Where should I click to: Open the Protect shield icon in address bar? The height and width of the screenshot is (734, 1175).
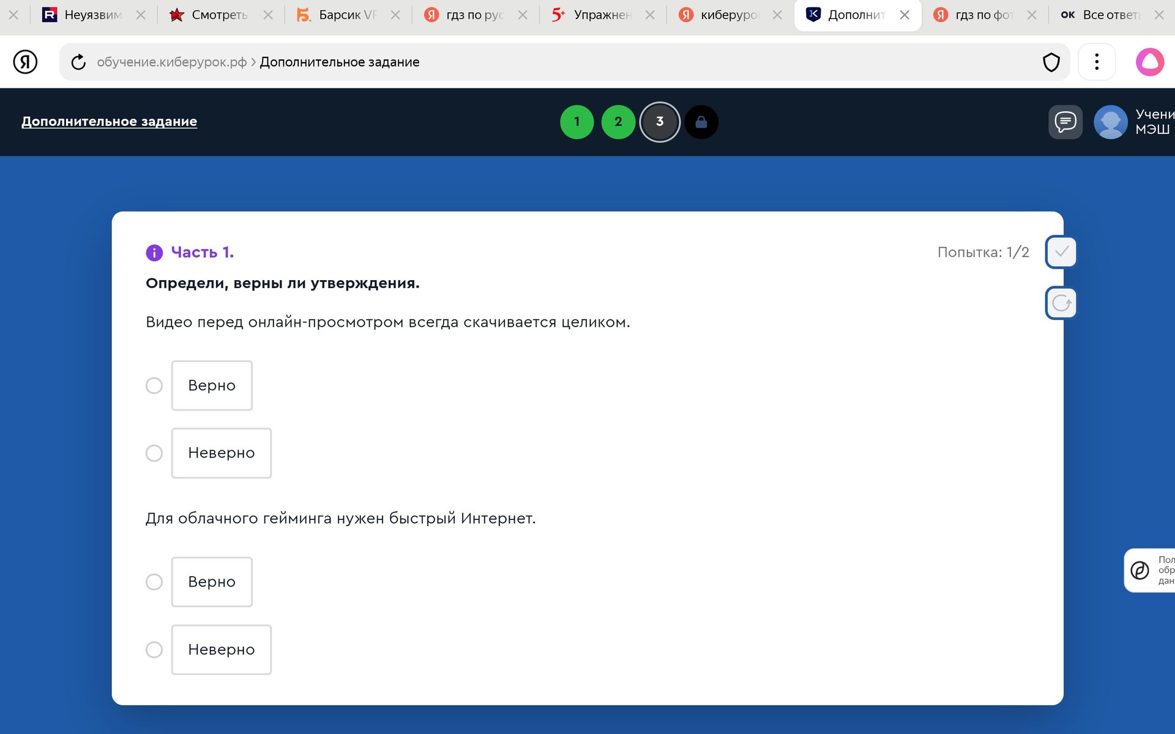(1051, 62)
